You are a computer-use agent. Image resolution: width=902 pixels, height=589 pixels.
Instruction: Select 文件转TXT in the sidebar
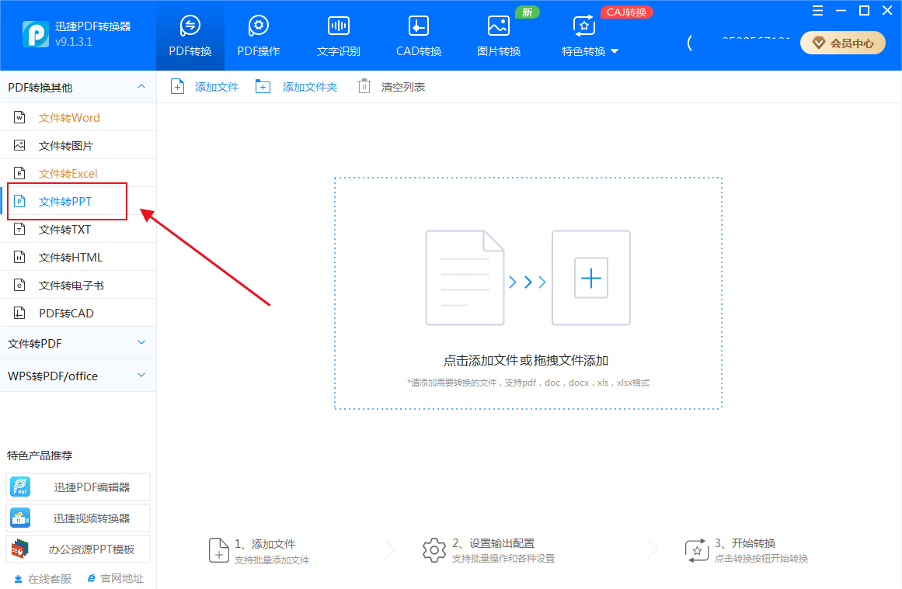(x=78, y=230)
